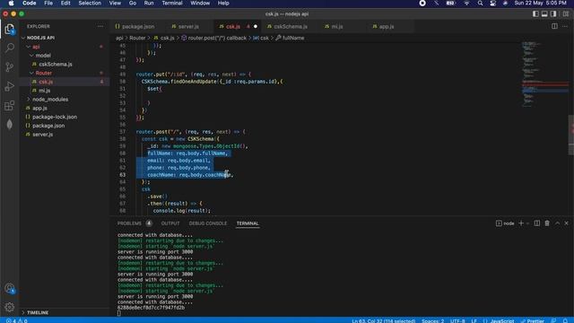Click the router.post callback breadcrumb
The image size is (574, 323).
click(213, 38)
